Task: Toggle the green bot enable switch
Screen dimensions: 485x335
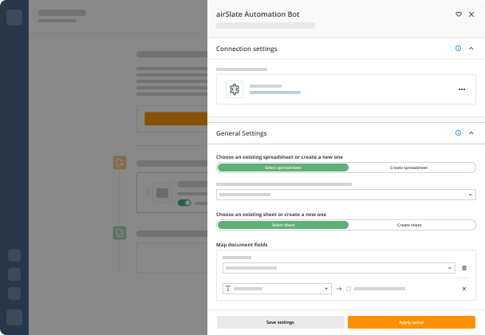Action: [184, 203]
